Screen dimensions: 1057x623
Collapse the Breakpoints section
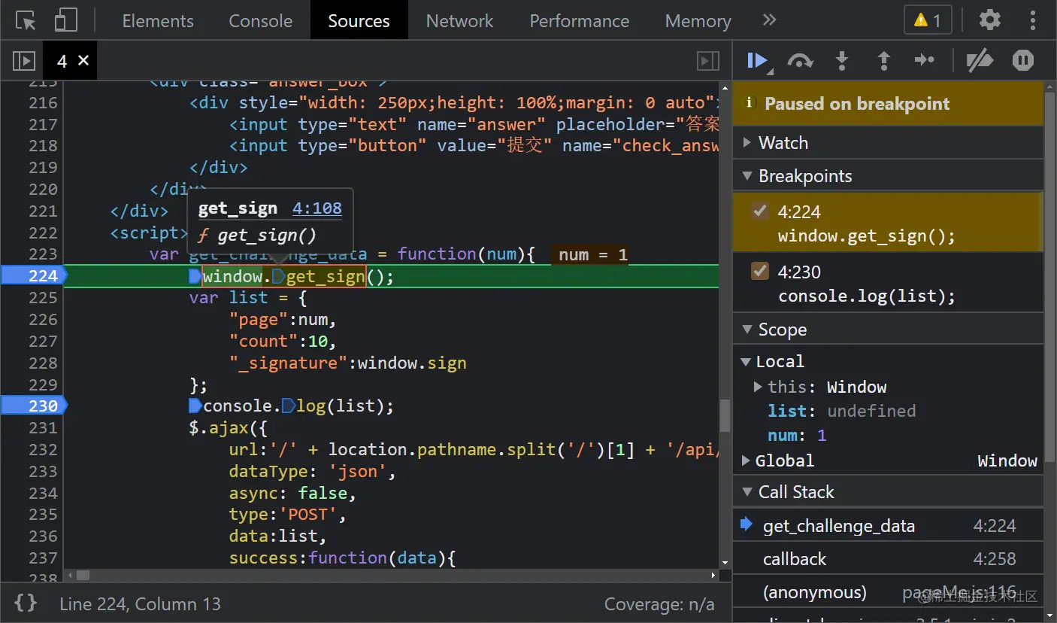888,176
